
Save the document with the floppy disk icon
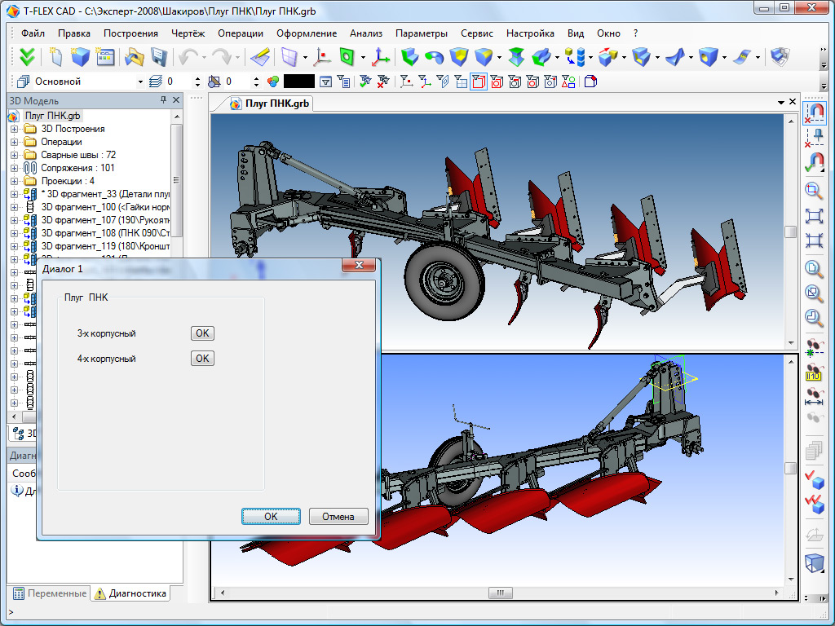coord(159,56)
